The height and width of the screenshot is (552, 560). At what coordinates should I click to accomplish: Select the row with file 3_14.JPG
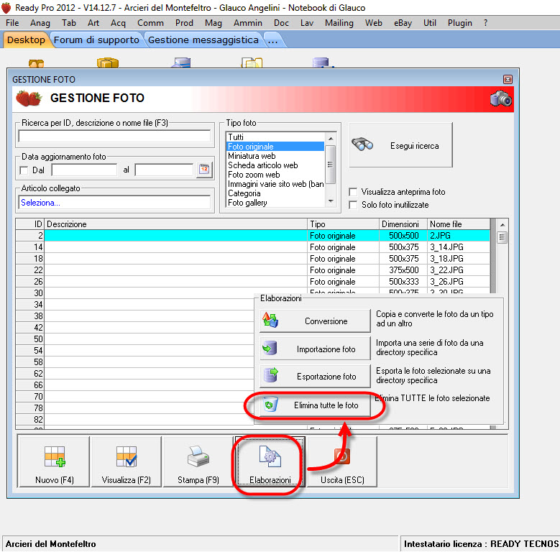pyautogui.click(x=253, y=247)
